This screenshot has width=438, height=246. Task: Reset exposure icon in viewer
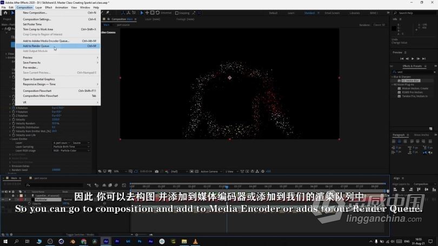point(263,171)
